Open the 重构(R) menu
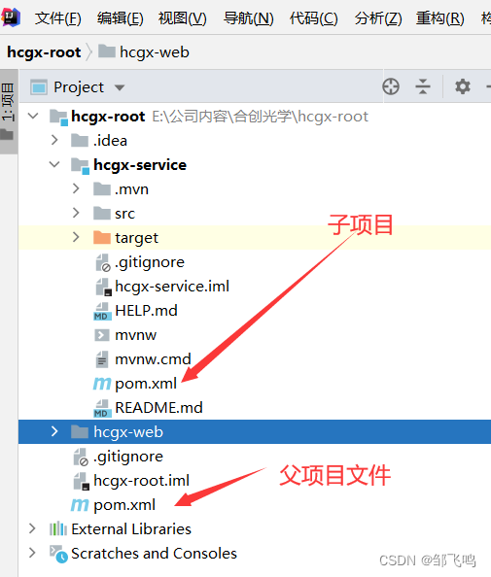 click(440, 18)
